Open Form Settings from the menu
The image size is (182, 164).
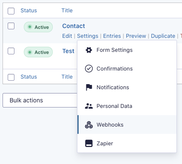click(127, 50)
